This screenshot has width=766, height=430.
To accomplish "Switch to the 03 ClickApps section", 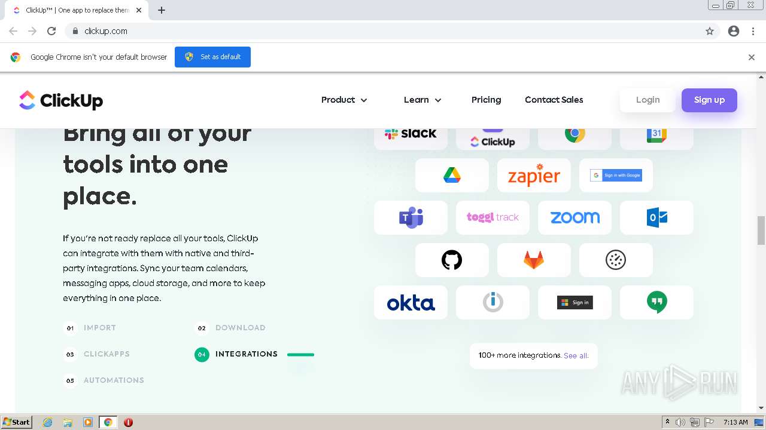I will [x=96, y=354].
